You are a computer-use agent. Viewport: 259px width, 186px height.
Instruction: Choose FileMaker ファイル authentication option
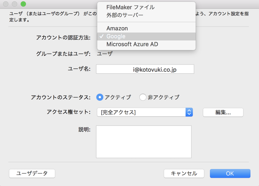[x=146, y=7]
